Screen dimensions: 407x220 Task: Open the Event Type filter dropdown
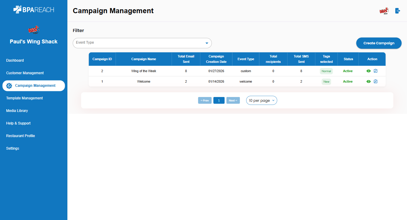pos(142,43)
